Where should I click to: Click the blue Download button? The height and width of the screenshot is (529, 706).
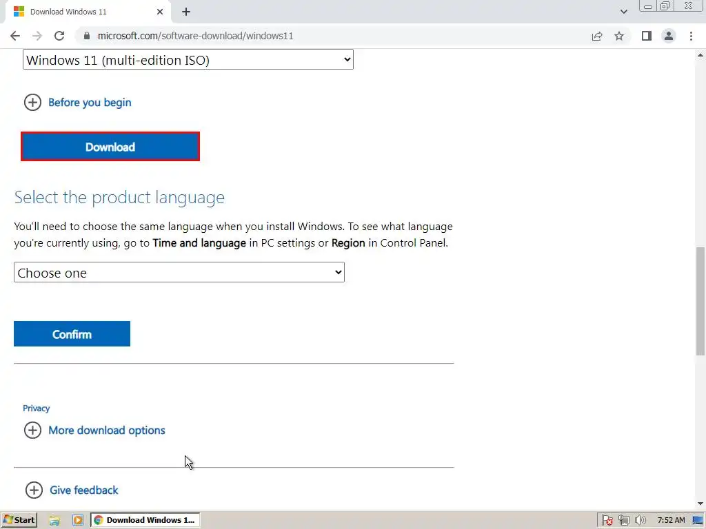click(110, 147)
